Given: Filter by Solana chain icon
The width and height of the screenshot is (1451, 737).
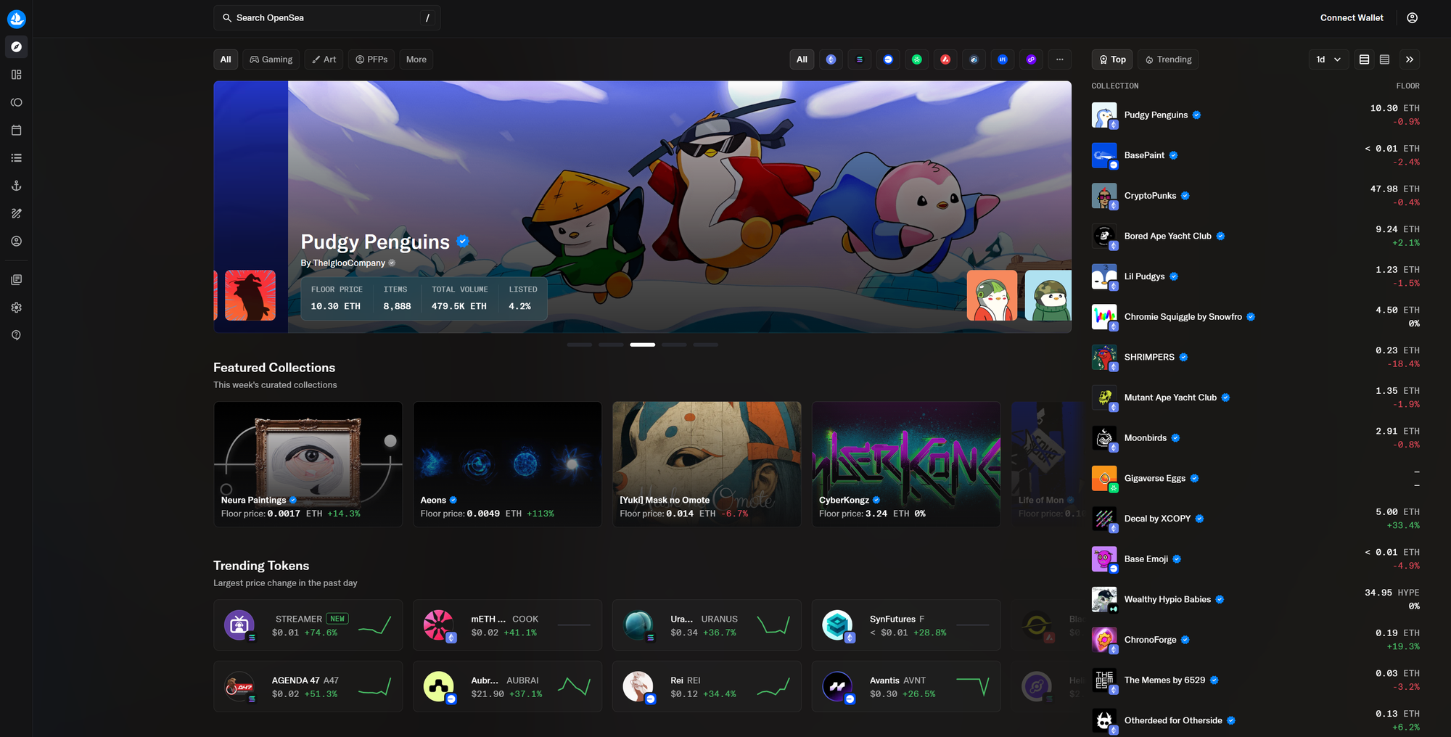Looking at the screenshot, I should coord(860,59).
